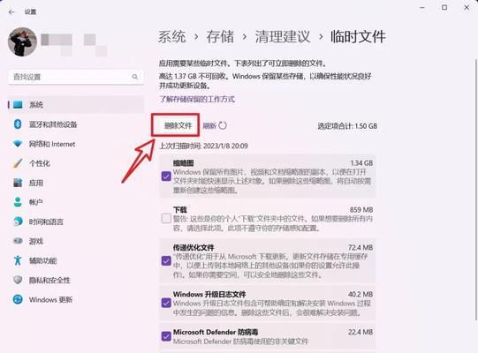Check the 下载 checkbox

pos(166,218)
